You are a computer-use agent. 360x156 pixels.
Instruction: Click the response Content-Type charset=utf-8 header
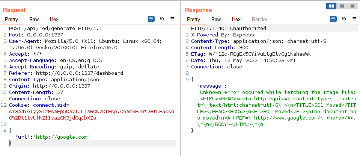[259, 41]
